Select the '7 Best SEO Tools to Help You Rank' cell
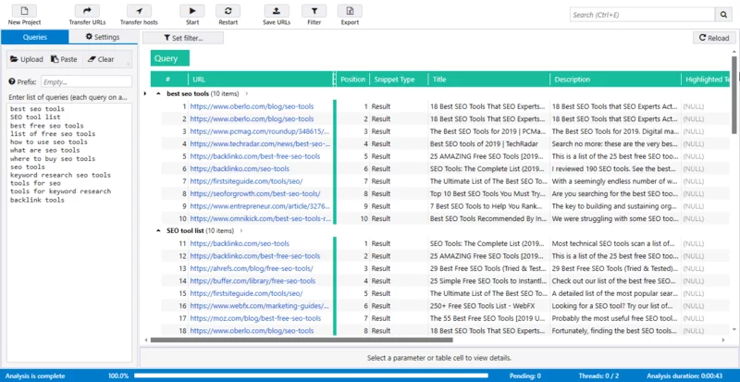Viewport: 740px width, 382px height. (x=489, y=206)
